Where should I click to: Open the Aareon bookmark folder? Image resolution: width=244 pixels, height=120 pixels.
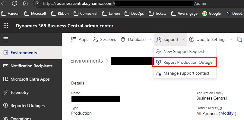(x=10, y=14)
